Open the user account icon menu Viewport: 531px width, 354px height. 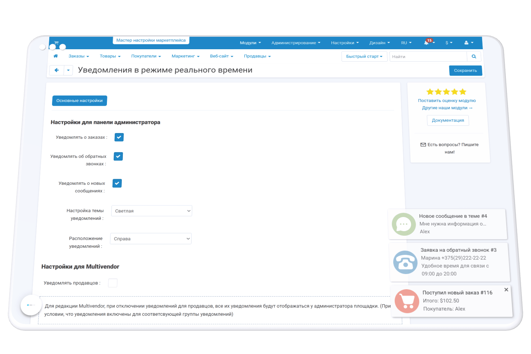(x=469, y=43)
